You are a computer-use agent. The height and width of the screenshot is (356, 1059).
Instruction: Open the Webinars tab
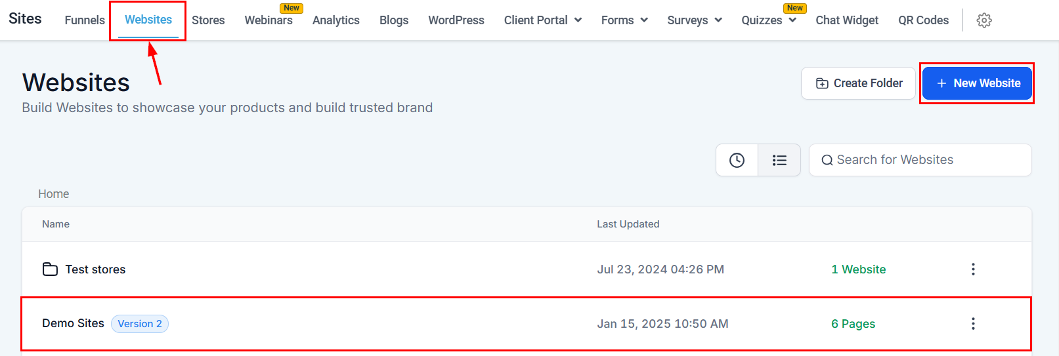tap(269, 20)
